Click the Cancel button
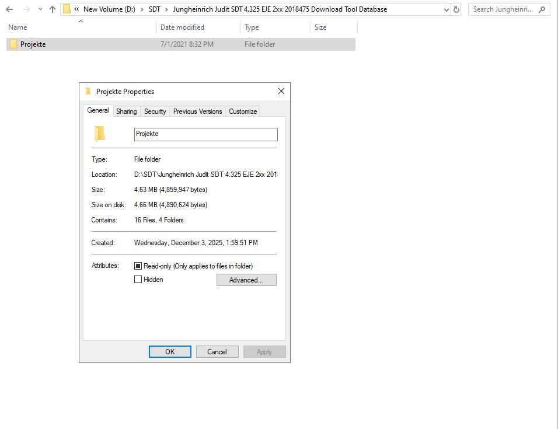 (x=217, y=352)
